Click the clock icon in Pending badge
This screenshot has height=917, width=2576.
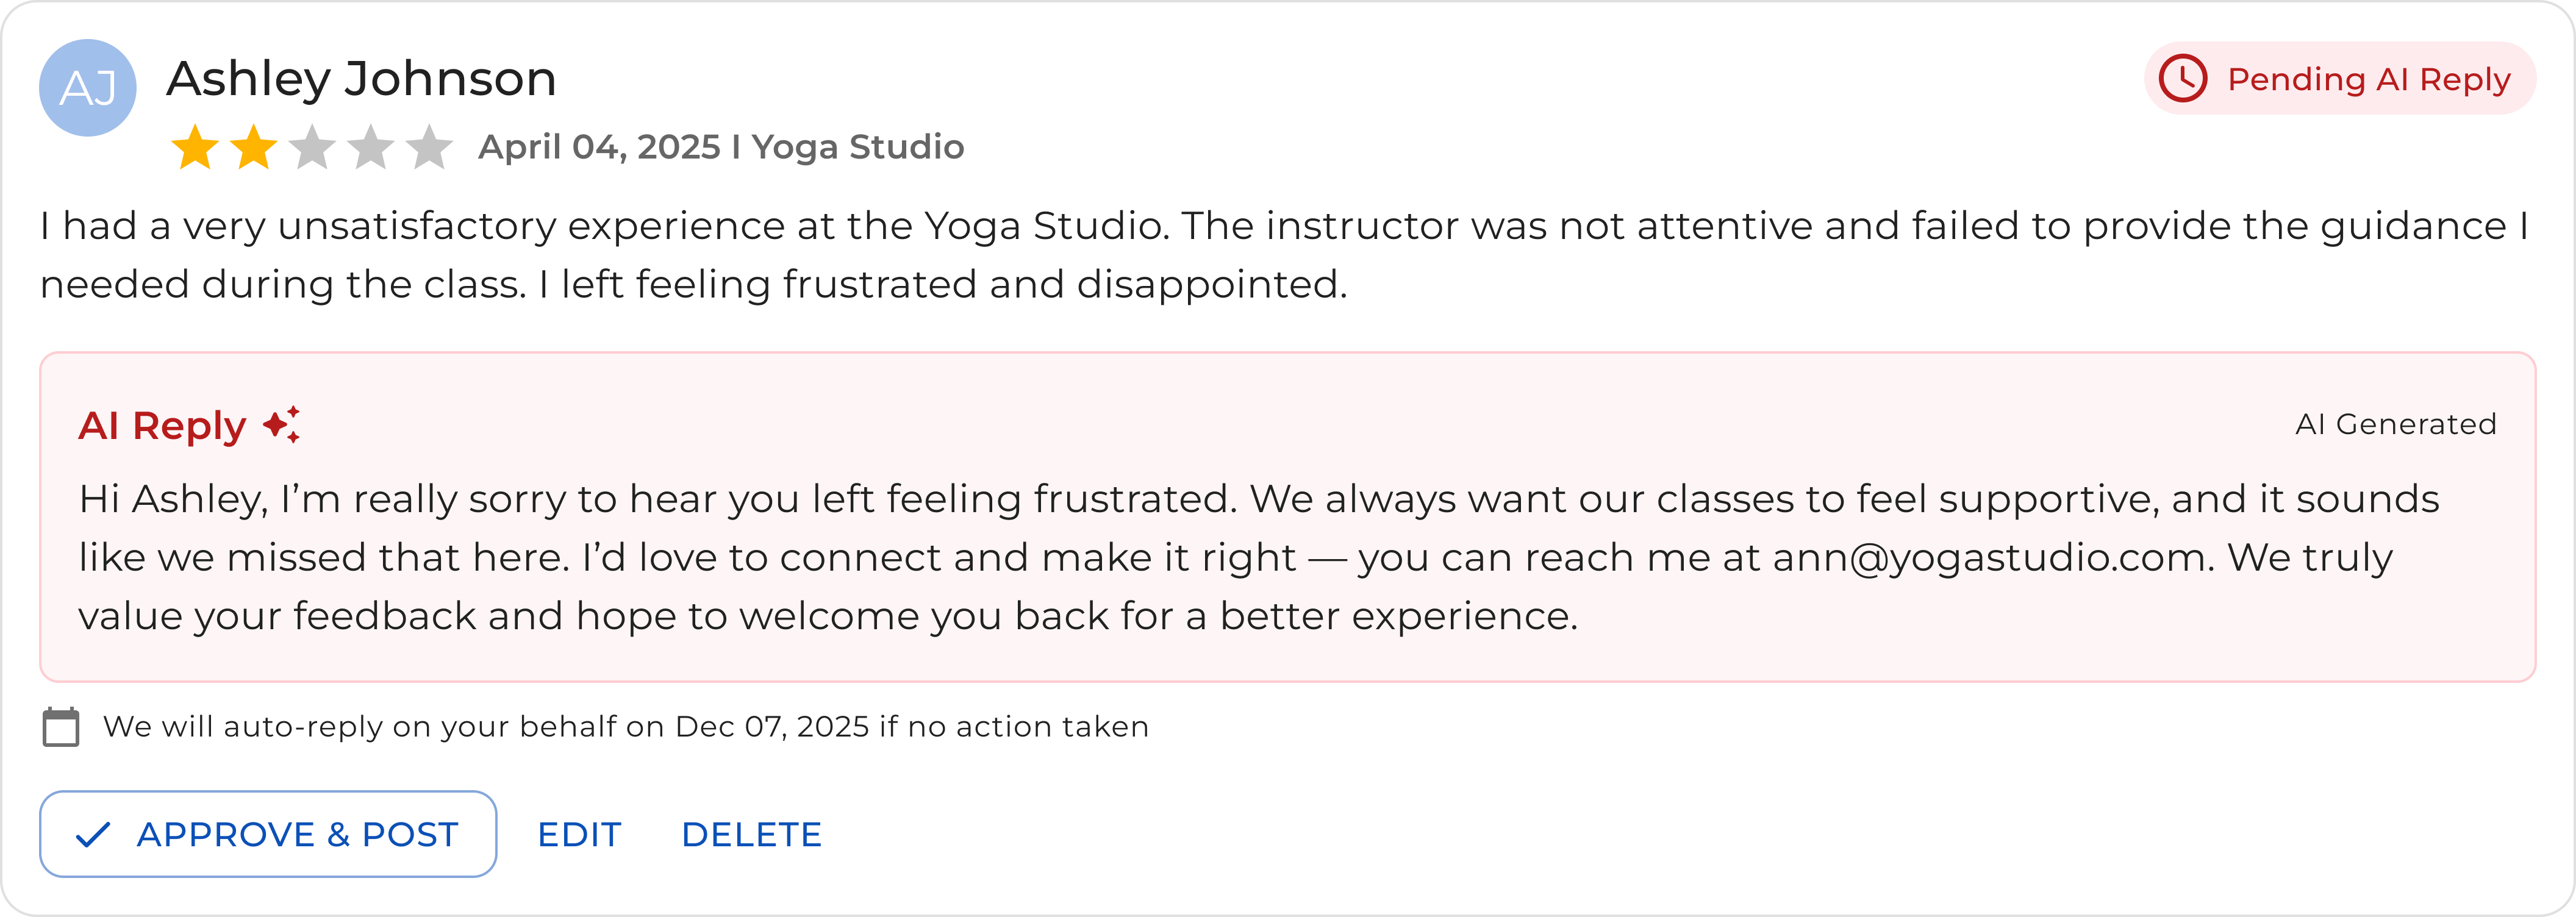[2182, 78]
